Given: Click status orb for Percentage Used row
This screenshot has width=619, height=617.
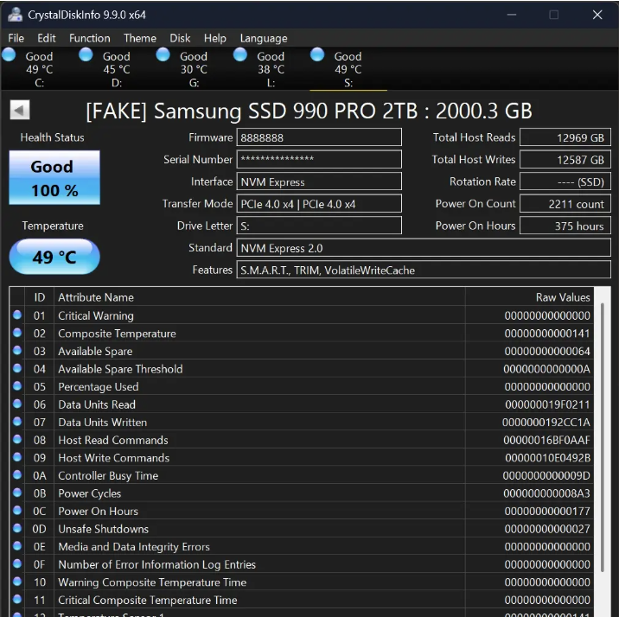Looking at the screenshot, I should pyautogui.click(x=17, y=385).
